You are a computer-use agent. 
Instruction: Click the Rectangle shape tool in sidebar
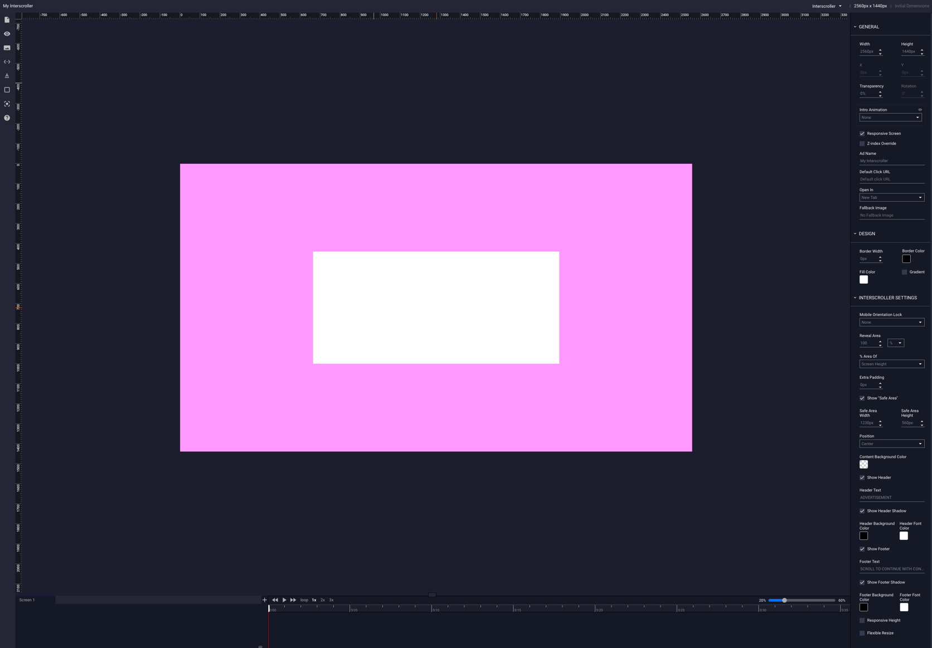tap(7, 90)
